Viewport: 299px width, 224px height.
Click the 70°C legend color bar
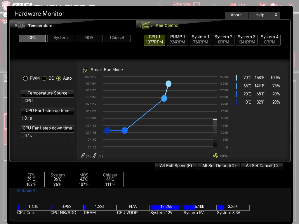click(236, 78)
